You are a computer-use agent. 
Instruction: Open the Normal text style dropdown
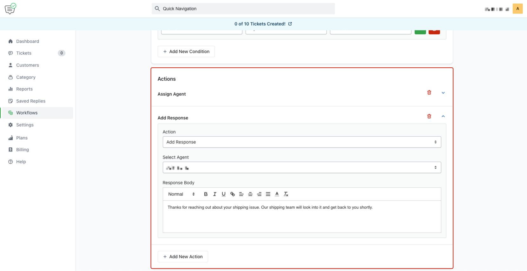[181, 194]
